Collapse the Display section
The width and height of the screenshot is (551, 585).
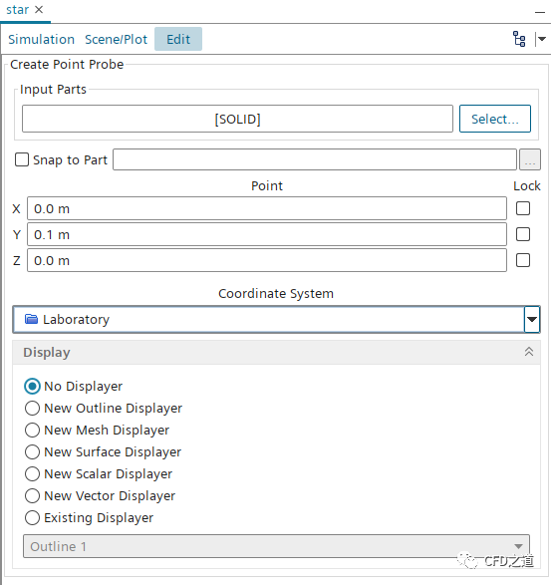[x=529, y=352]
